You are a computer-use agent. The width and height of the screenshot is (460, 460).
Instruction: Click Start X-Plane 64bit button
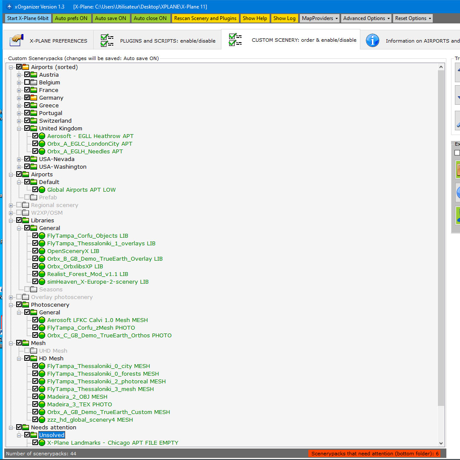click(x=28, y=18)
